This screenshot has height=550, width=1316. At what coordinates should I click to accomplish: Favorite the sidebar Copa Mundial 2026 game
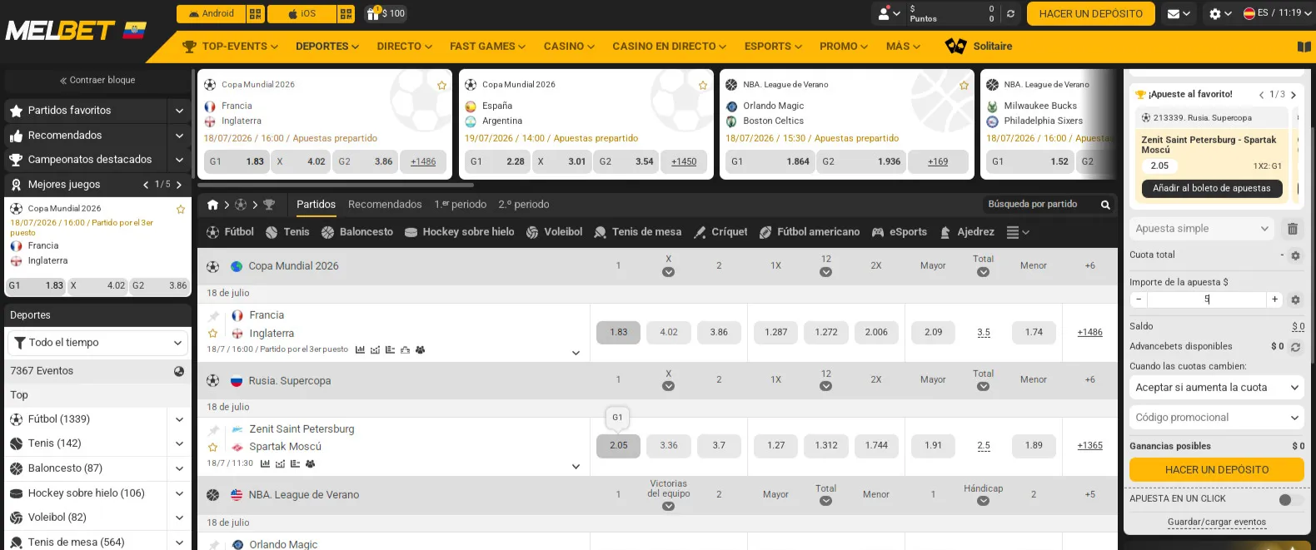pyautogui.click(x=181, y=209)
